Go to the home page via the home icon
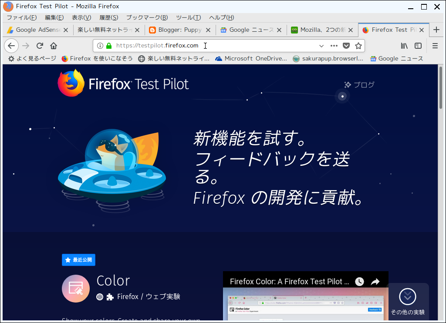 [x=53, y=45]
